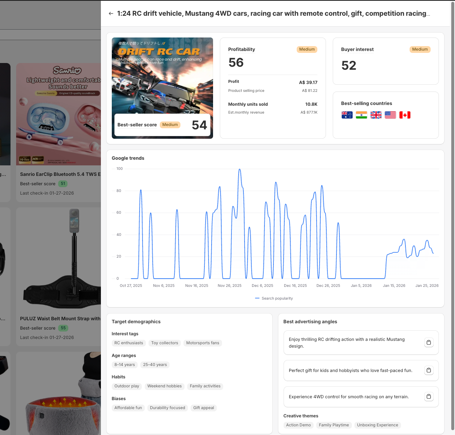Toggle the Search popularity legend series

[274, 298]
